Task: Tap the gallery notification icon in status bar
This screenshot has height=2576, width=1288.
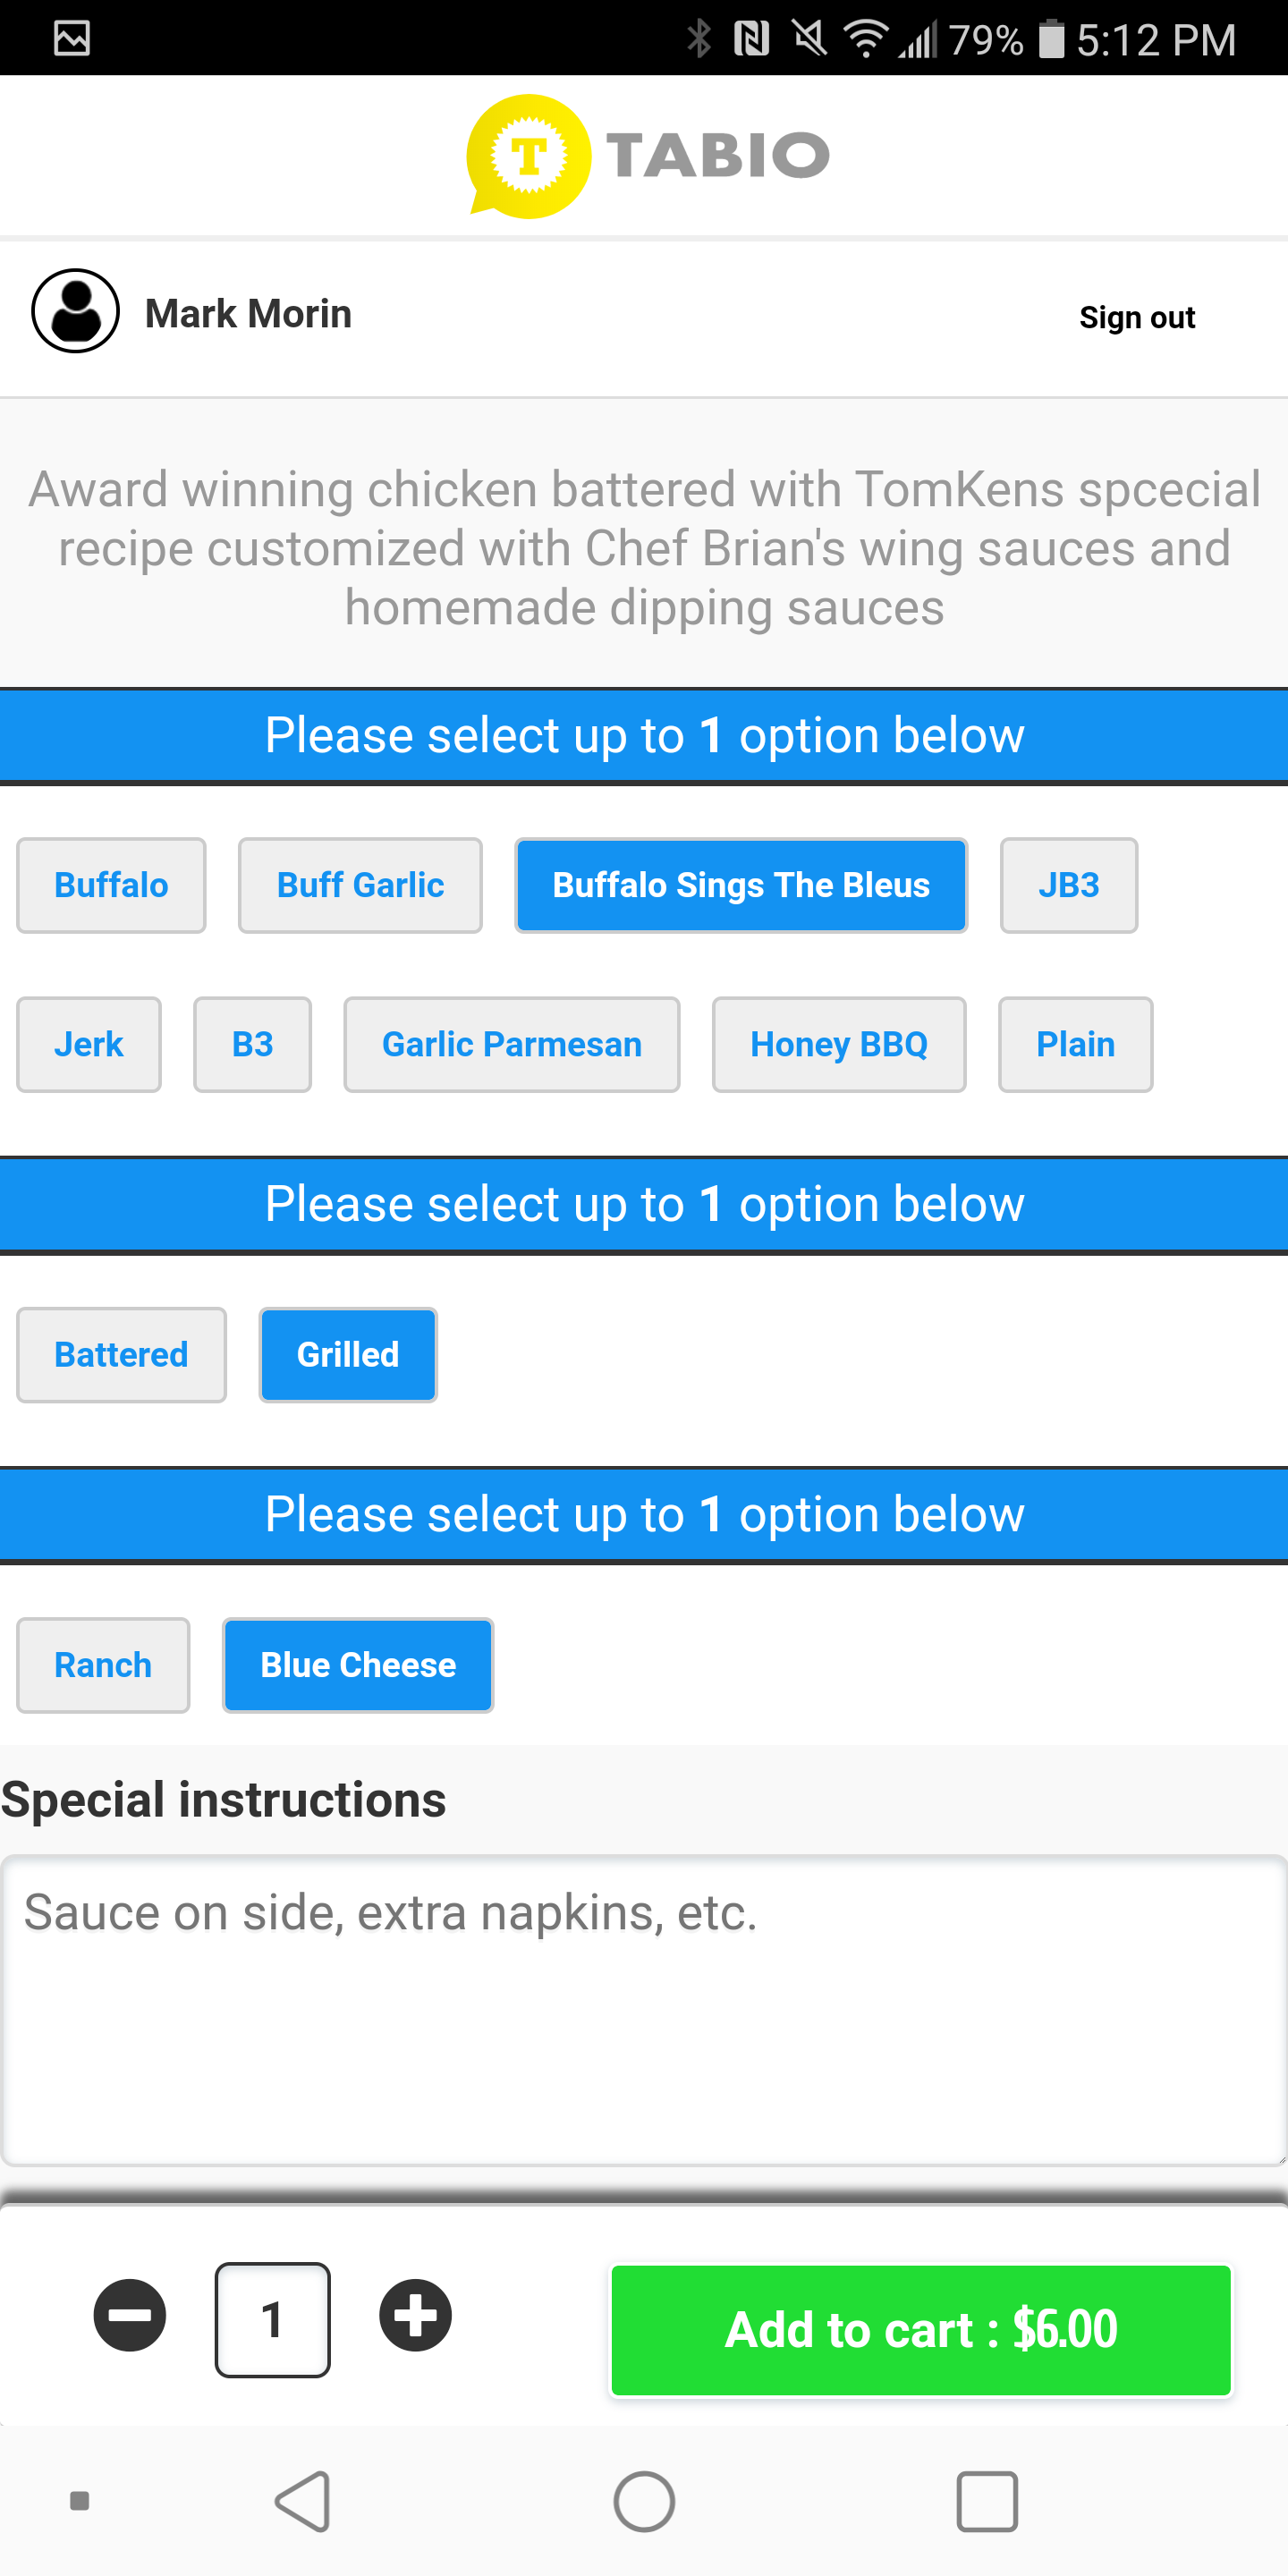Action: (x=72, y=39)
